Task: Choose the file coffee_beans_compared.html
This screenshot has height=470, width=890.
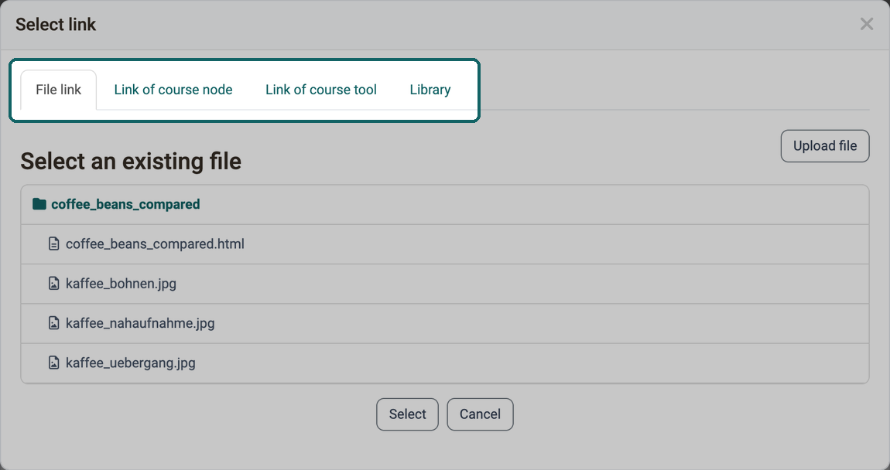Action: [155, 244]
